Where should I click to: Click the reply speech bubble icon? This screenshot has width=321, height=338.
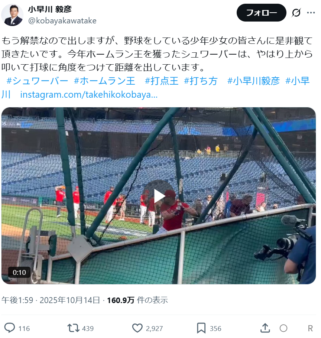10,328
